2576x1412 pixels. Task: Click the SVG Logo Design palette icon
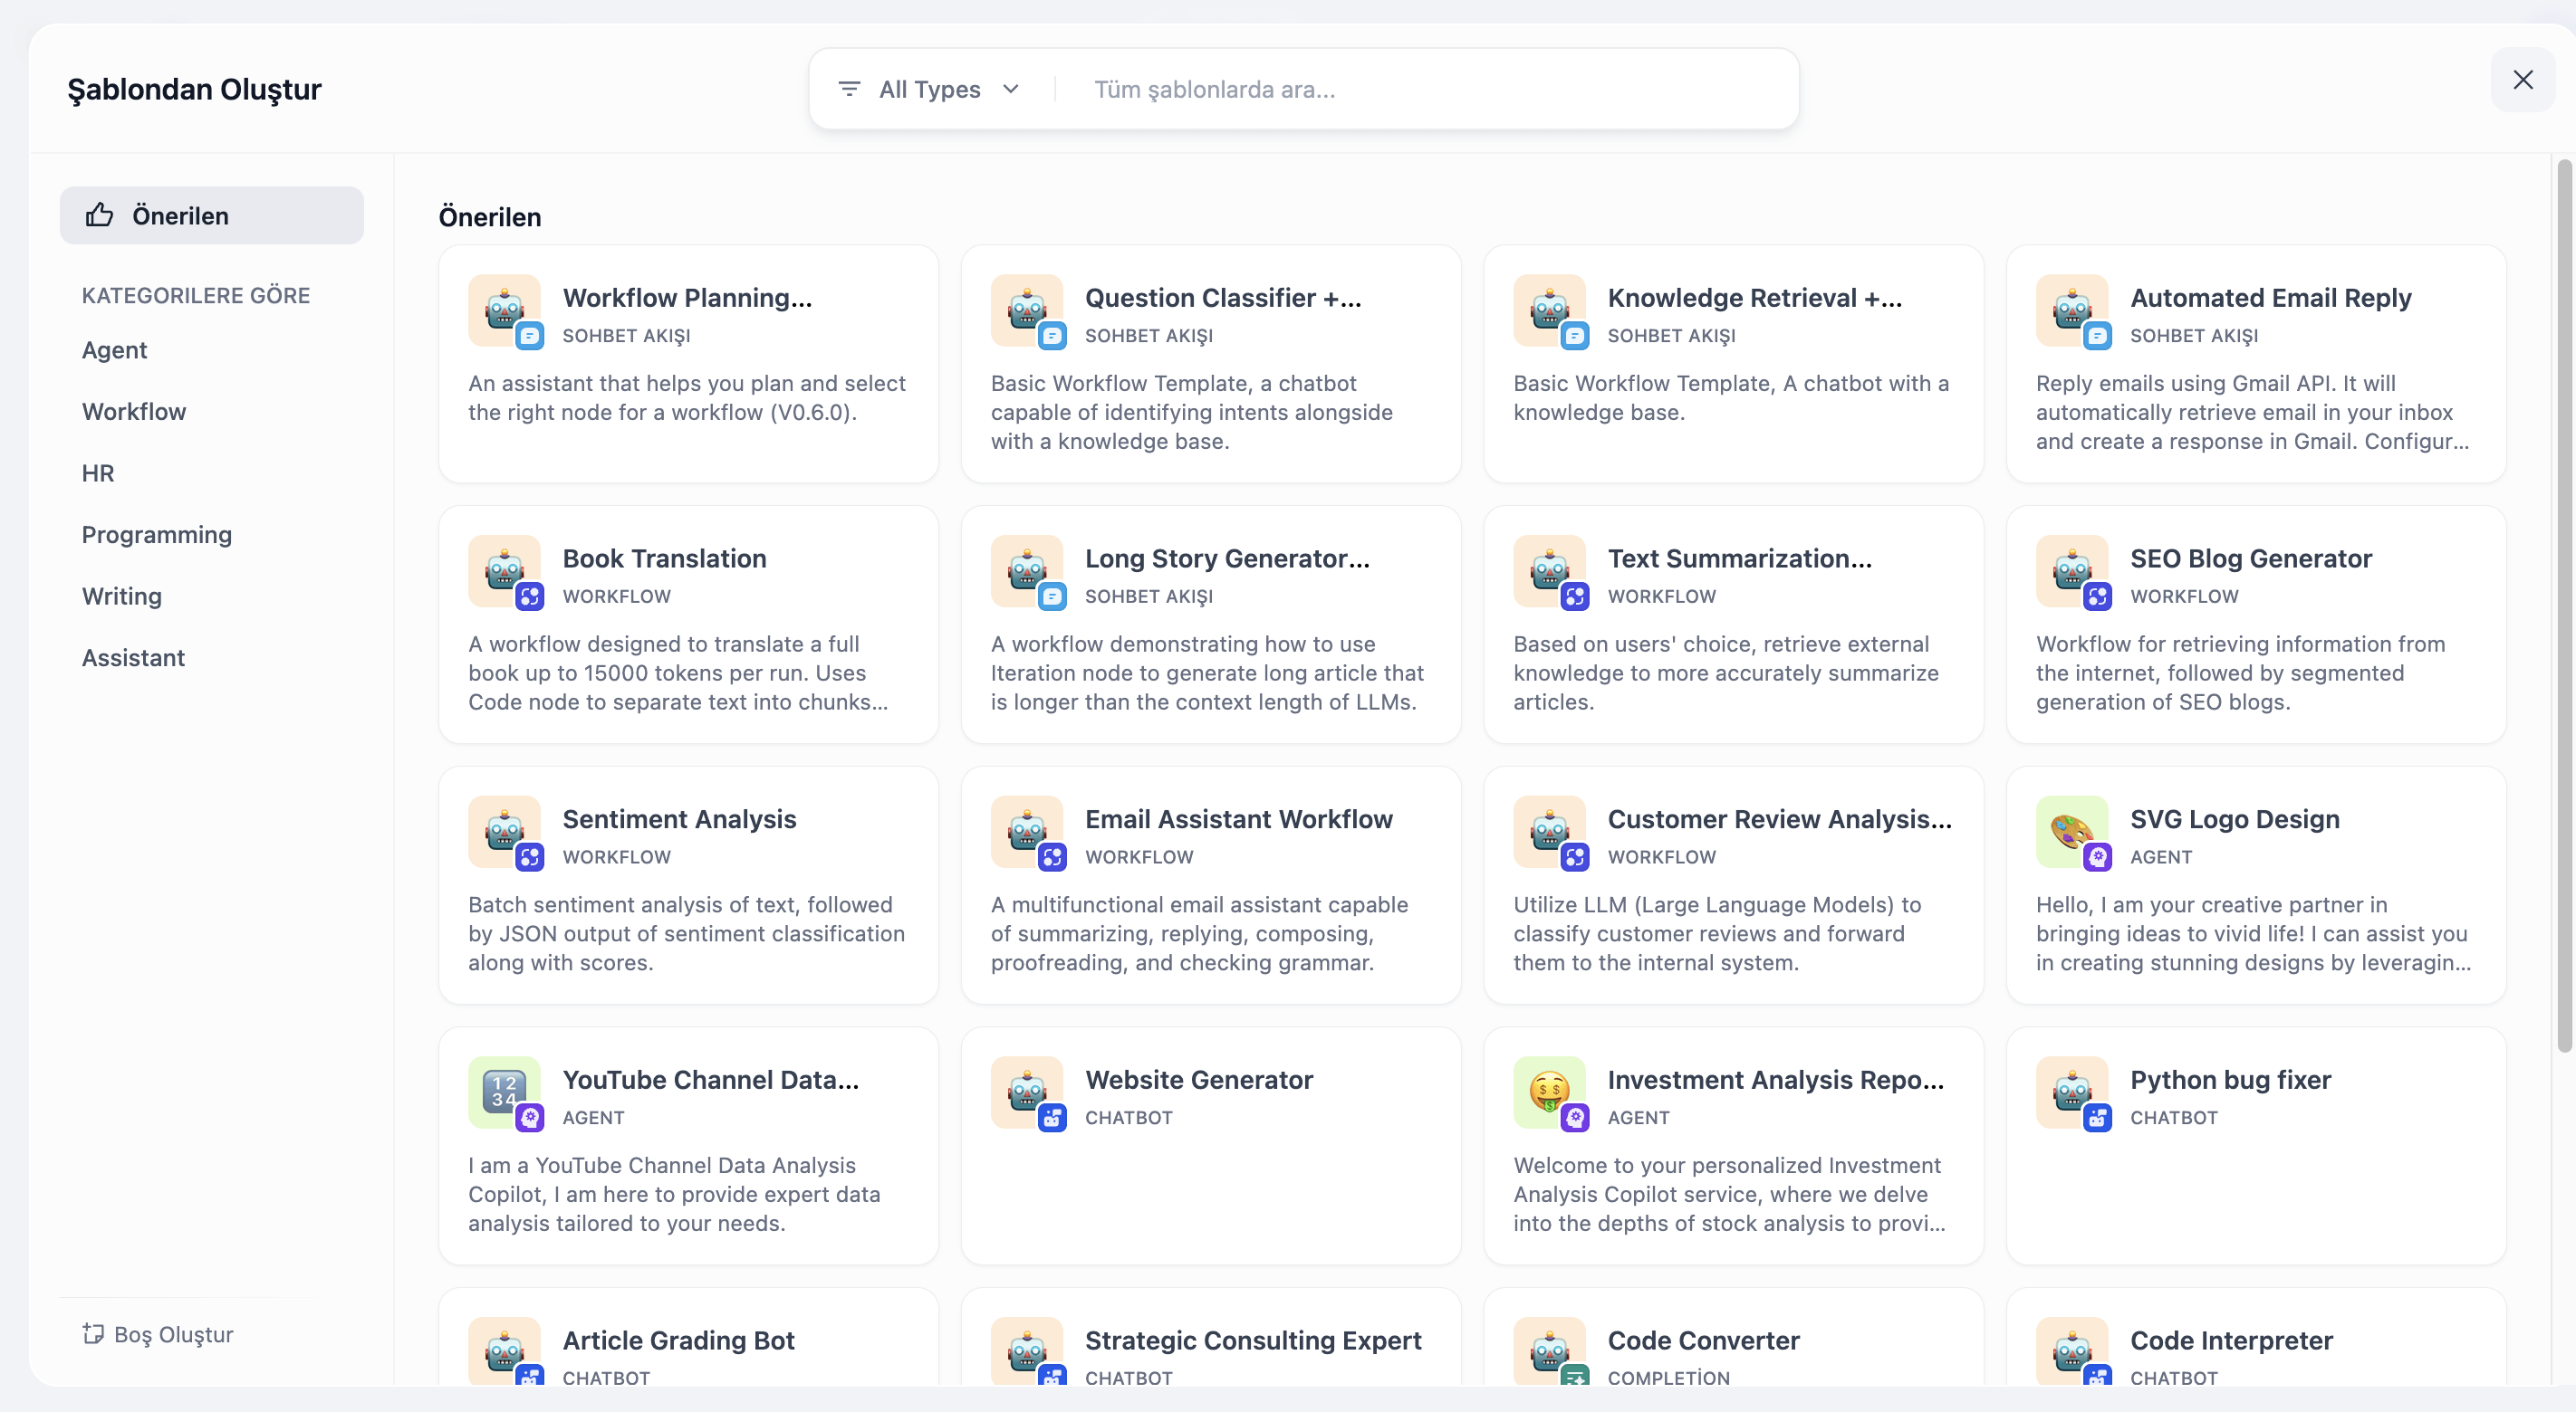click(x=2072, y=833)
